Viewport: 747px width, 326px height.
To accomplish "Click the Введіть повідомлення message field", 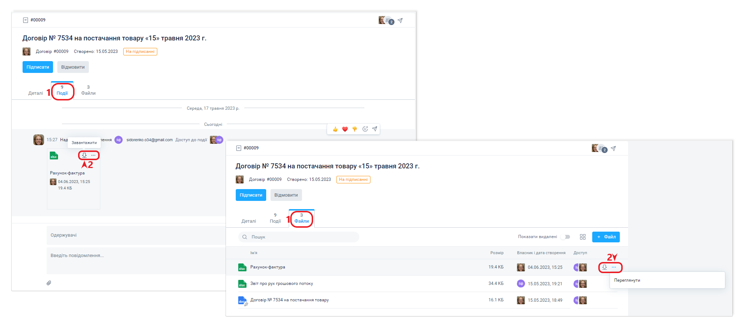I will point(136,256).
